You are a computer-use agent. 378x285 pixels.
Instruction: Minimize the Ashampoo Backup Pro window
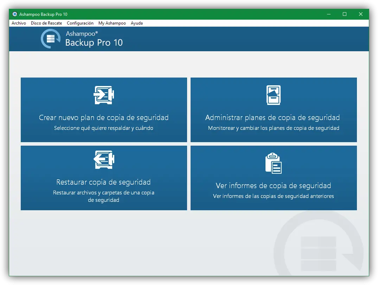tap(328, 14)
